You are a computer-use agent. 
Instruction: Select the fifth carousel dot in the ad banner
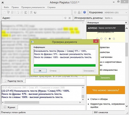point(114,39)
